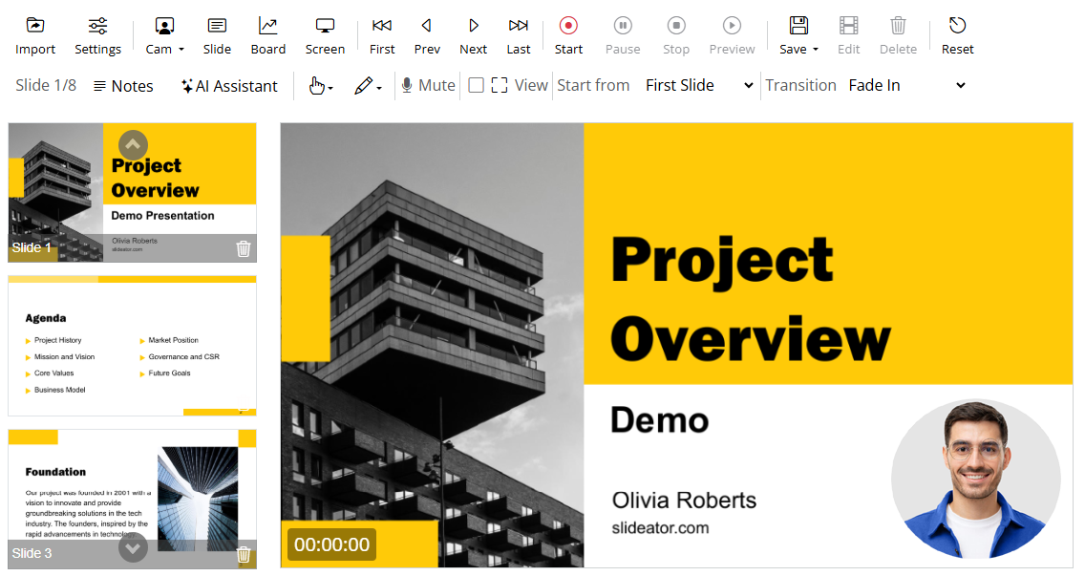The width and height of the screenshot is (1085, 576).
Task: Click the Slide 1/8 counter
Action: point(46,85)
